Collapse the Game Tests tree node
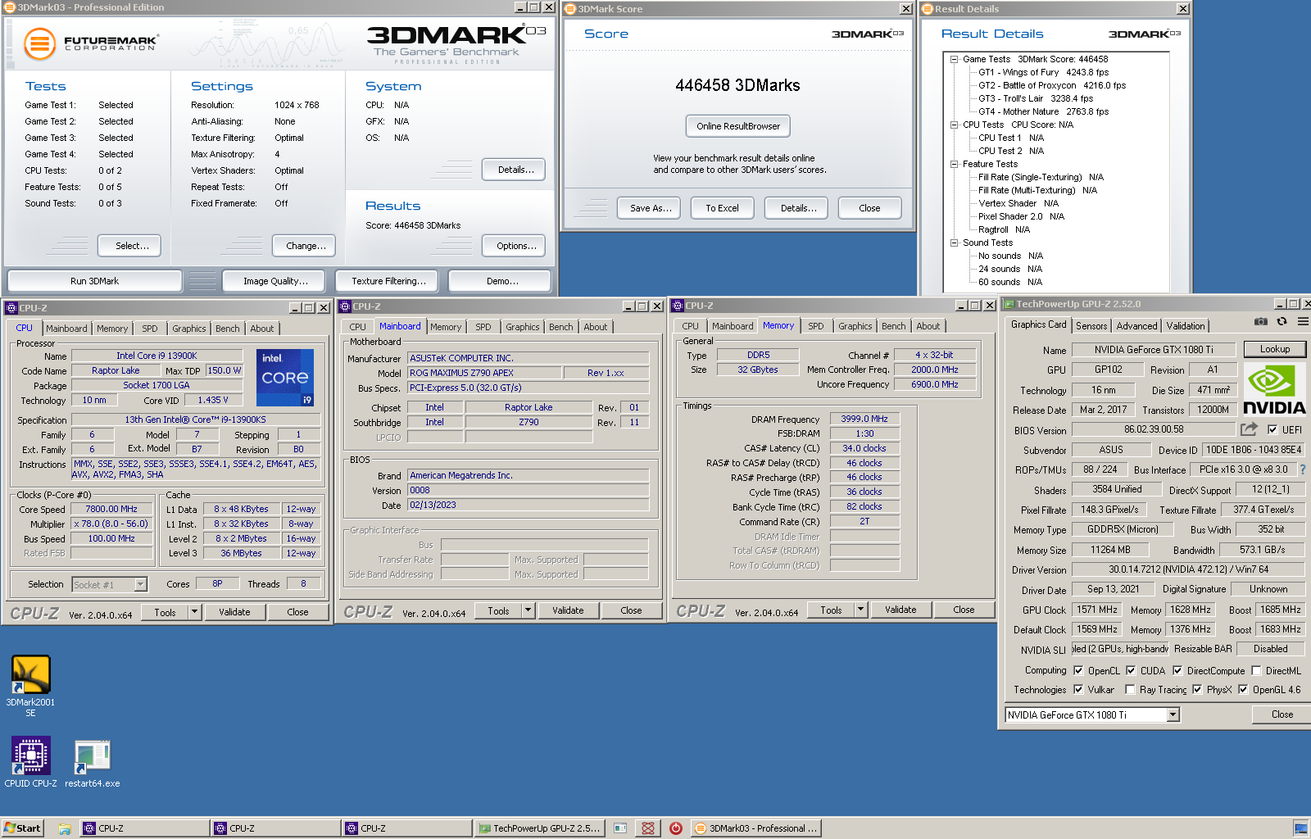The height and width of the screenshot is (839, 1311). pos(955,59)
